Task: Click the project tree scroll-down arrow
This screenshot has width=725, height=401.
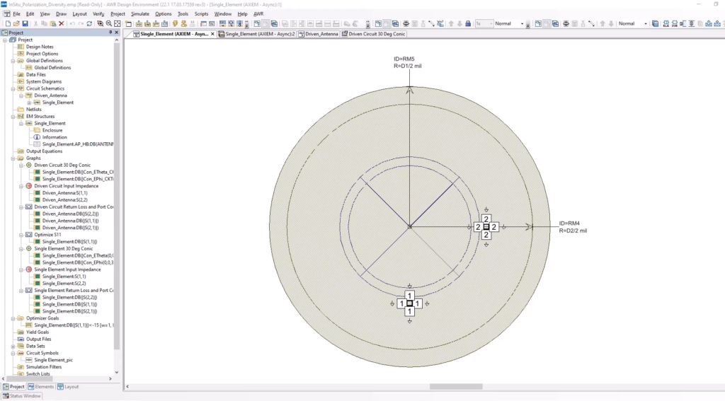Action: (117, 372)
